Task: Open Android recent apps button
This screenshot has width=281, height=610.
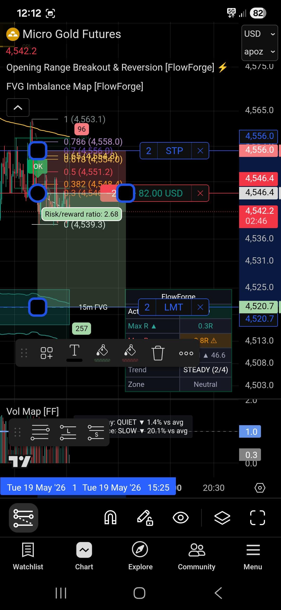Action: [61, 593]
